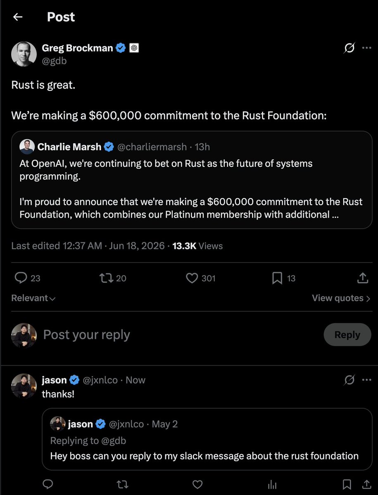The width and height of the screenshot is (378, 495).
Task: Open more options on jason's reply
Action: point(366,379)
